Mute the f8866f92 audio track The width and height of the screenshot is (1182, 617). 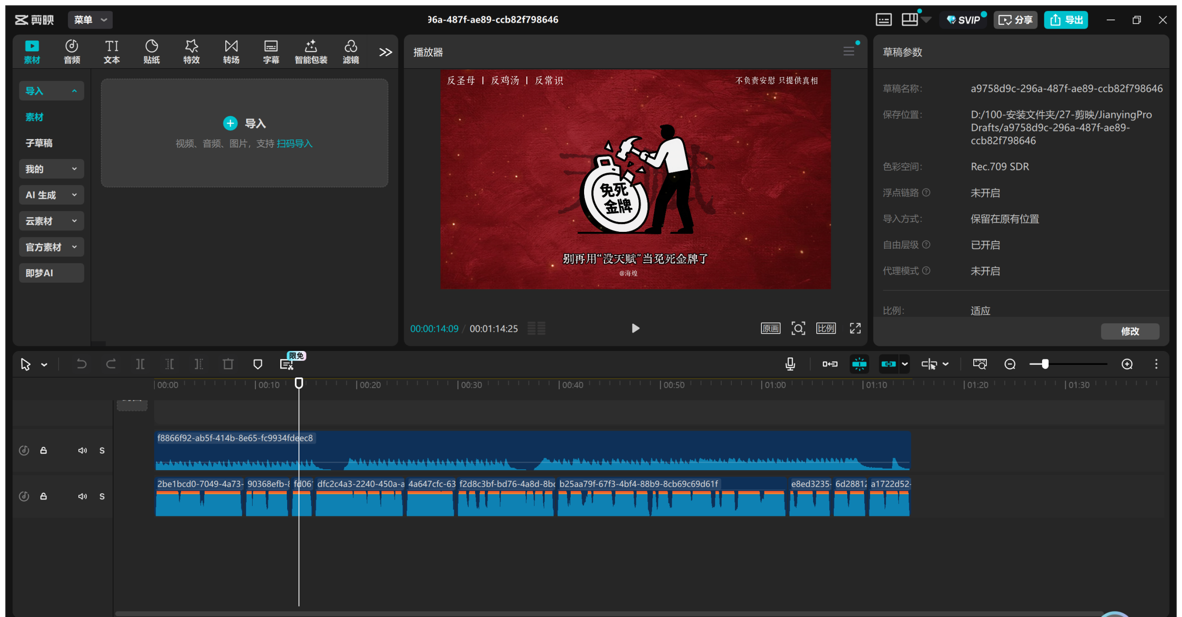coord(82,450)
